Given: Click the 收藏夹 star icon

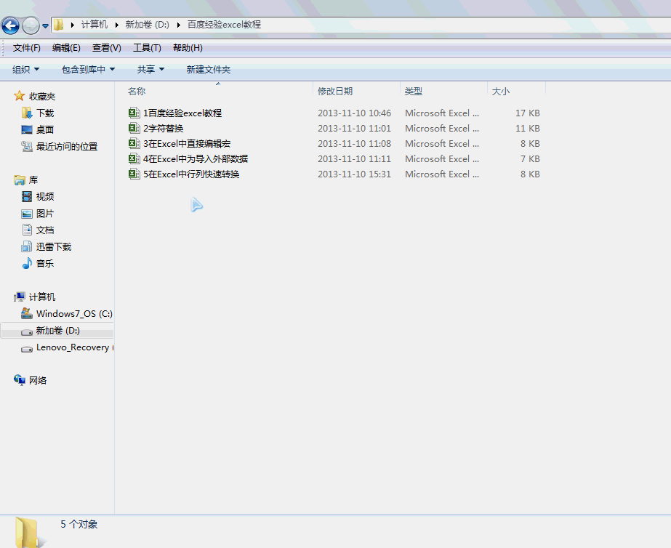Looking at the screenshot, I should point(19,96).
